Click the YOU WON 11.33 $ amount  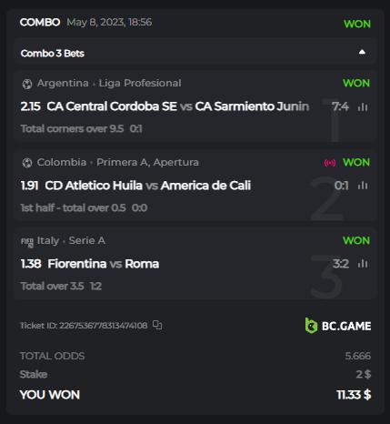pos(354,395)
